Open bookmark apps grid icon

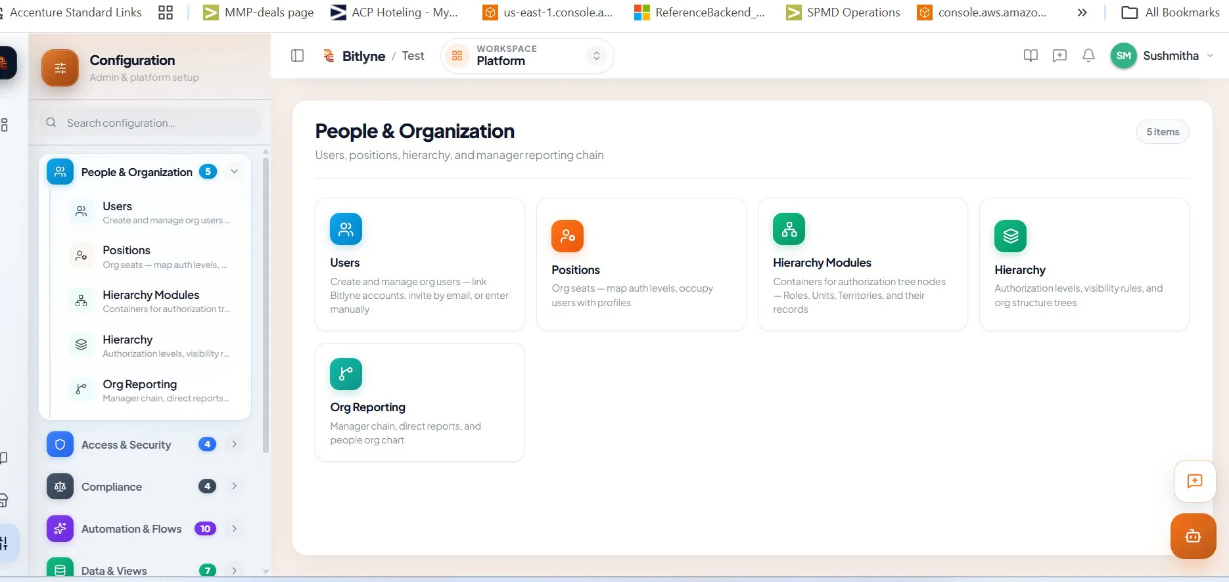[x=166, y=12]
